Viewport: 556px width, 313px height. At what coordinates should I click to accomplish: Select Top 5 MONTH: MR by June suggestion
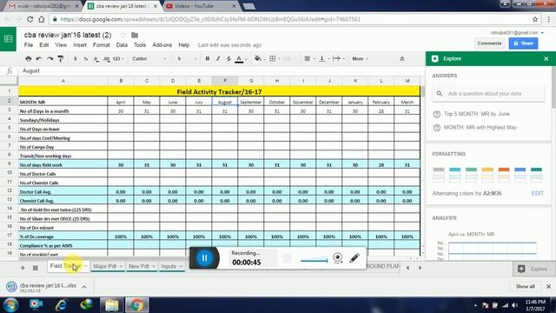pyautogui.click(x=477, y=114)
